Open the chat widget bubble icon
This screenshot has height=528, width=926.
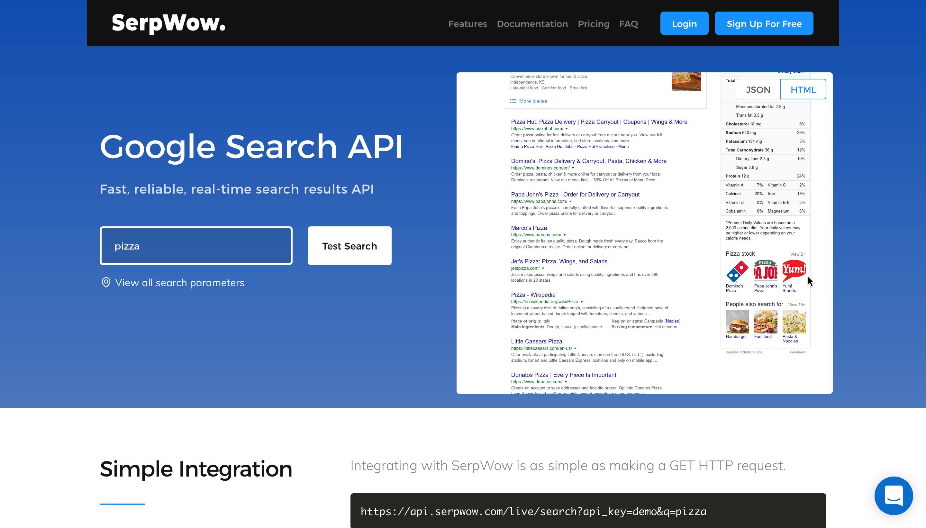894,496
